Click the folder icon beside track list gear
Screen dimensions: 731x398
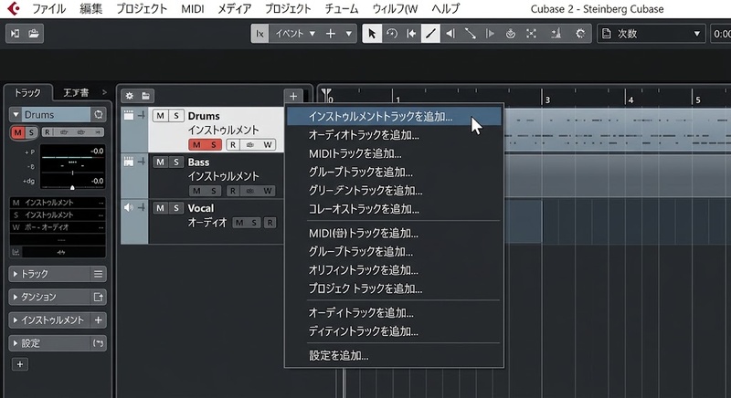146,96
